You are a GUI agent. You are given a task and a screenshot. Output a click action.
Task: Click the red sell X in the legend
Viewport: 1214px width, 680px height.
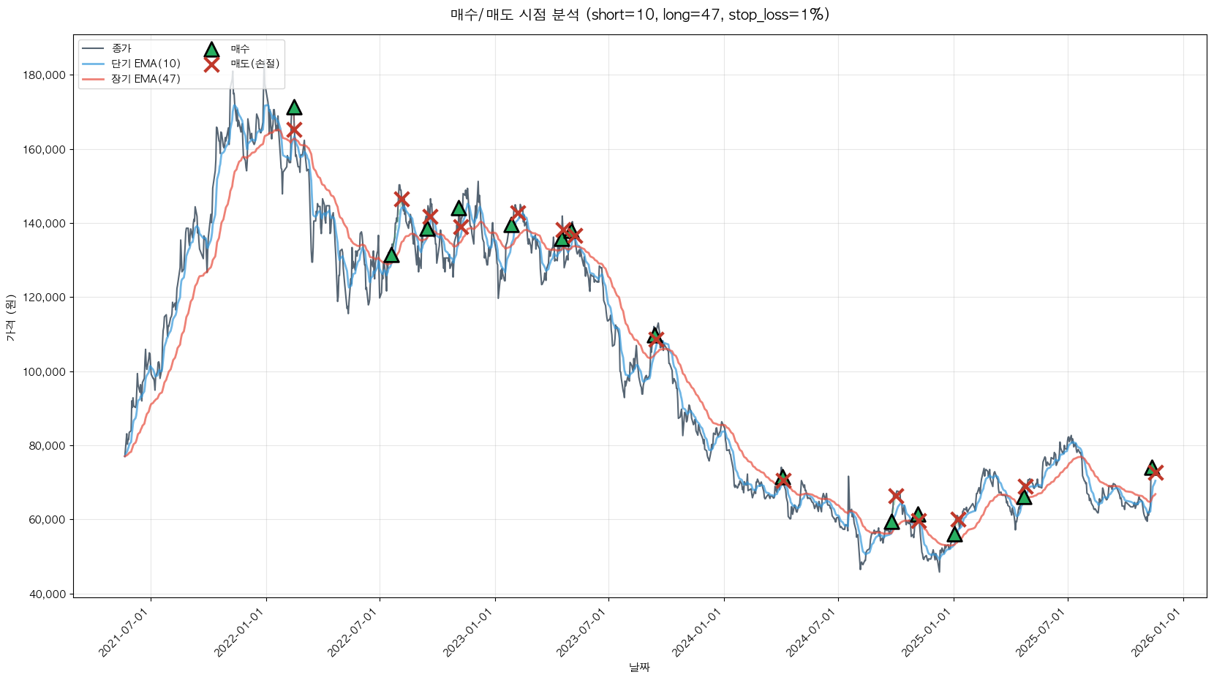coord(211,64)
